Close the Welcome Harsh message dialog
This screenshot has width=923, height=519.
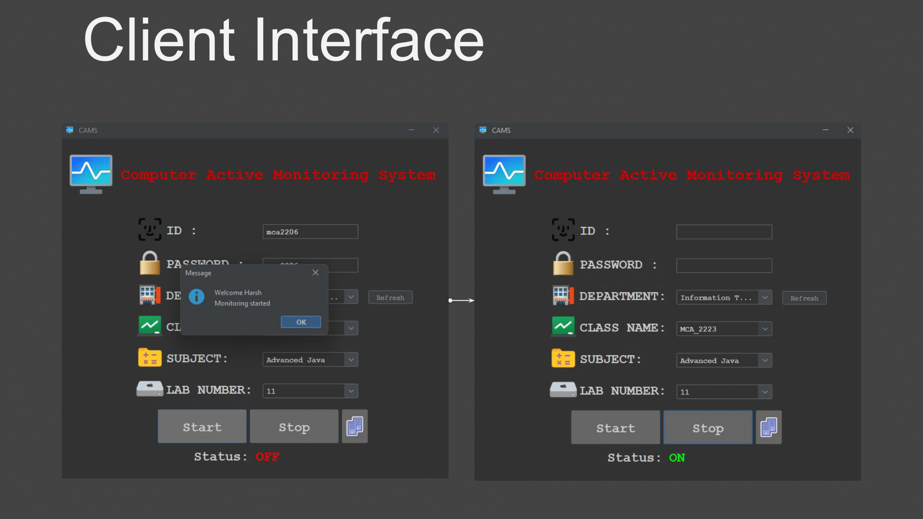point(316,273)
